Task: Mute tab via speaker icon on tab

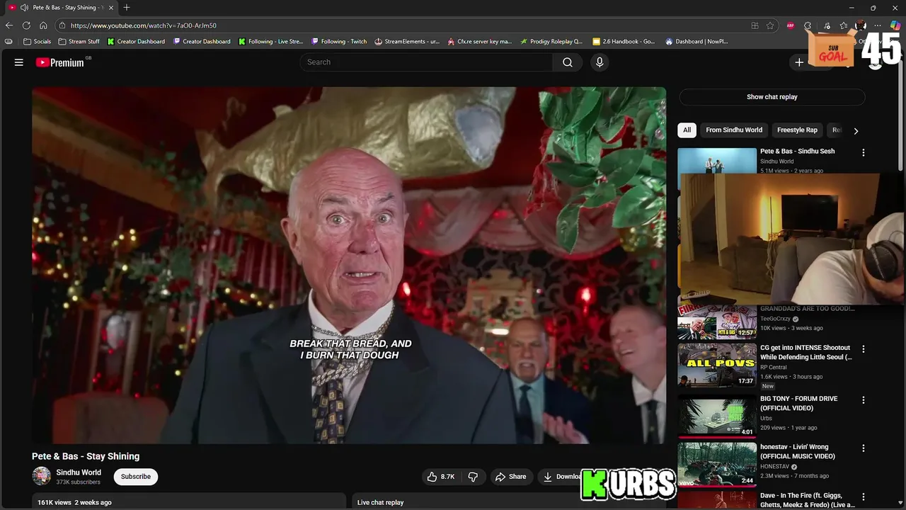Action: pyautogui.click(x=24, y=8)
